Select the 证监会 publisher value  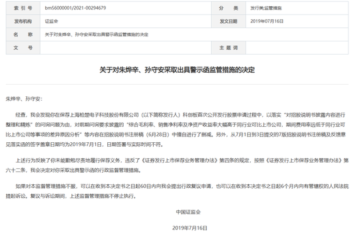pyautogui.click(x=52, y=21)
